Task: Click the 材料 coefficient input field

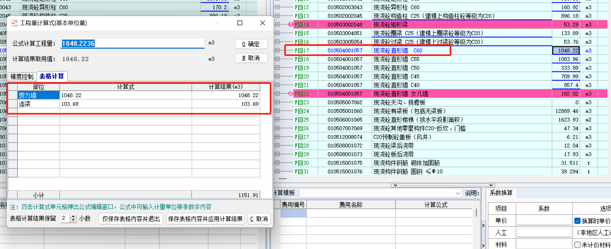Action: click(544, 245)
